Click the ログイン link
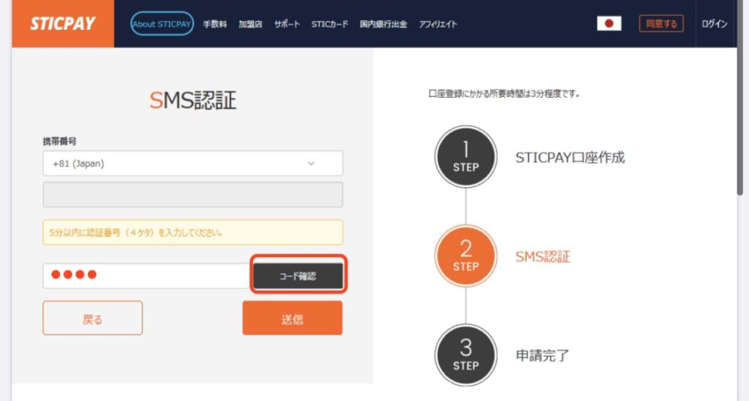Screen dimensions: 749x401 click(x=714, y=24)
